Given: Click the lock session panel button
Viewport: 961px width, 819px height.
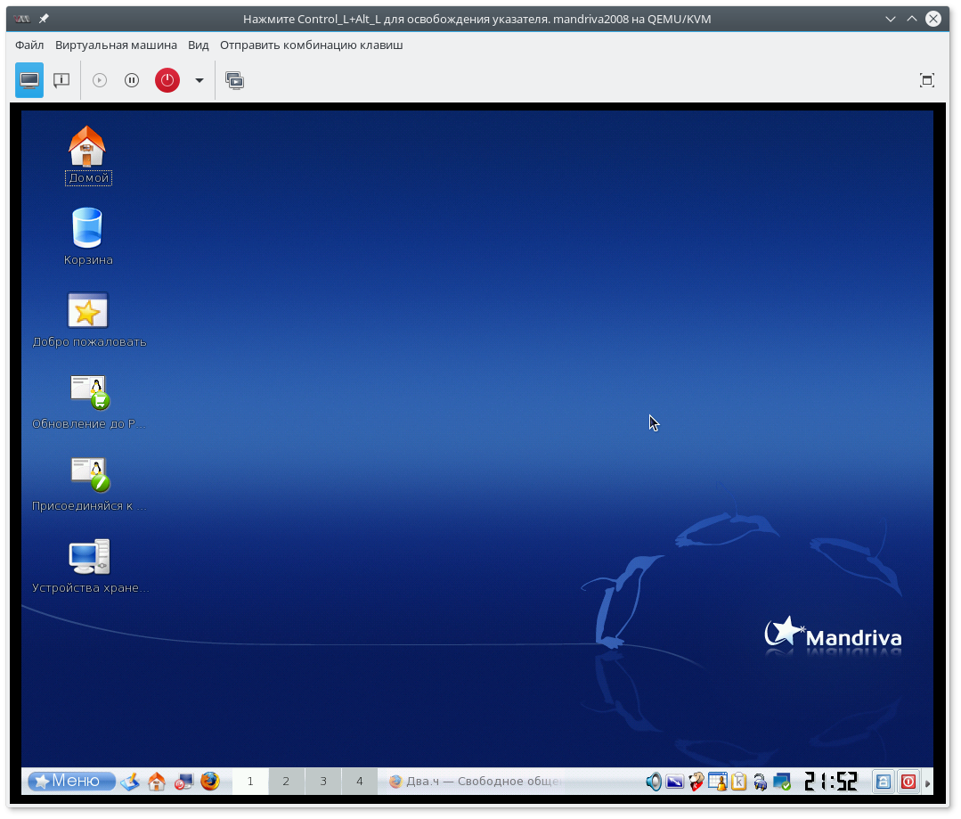Looking at the screenshot, I should 884,781.
